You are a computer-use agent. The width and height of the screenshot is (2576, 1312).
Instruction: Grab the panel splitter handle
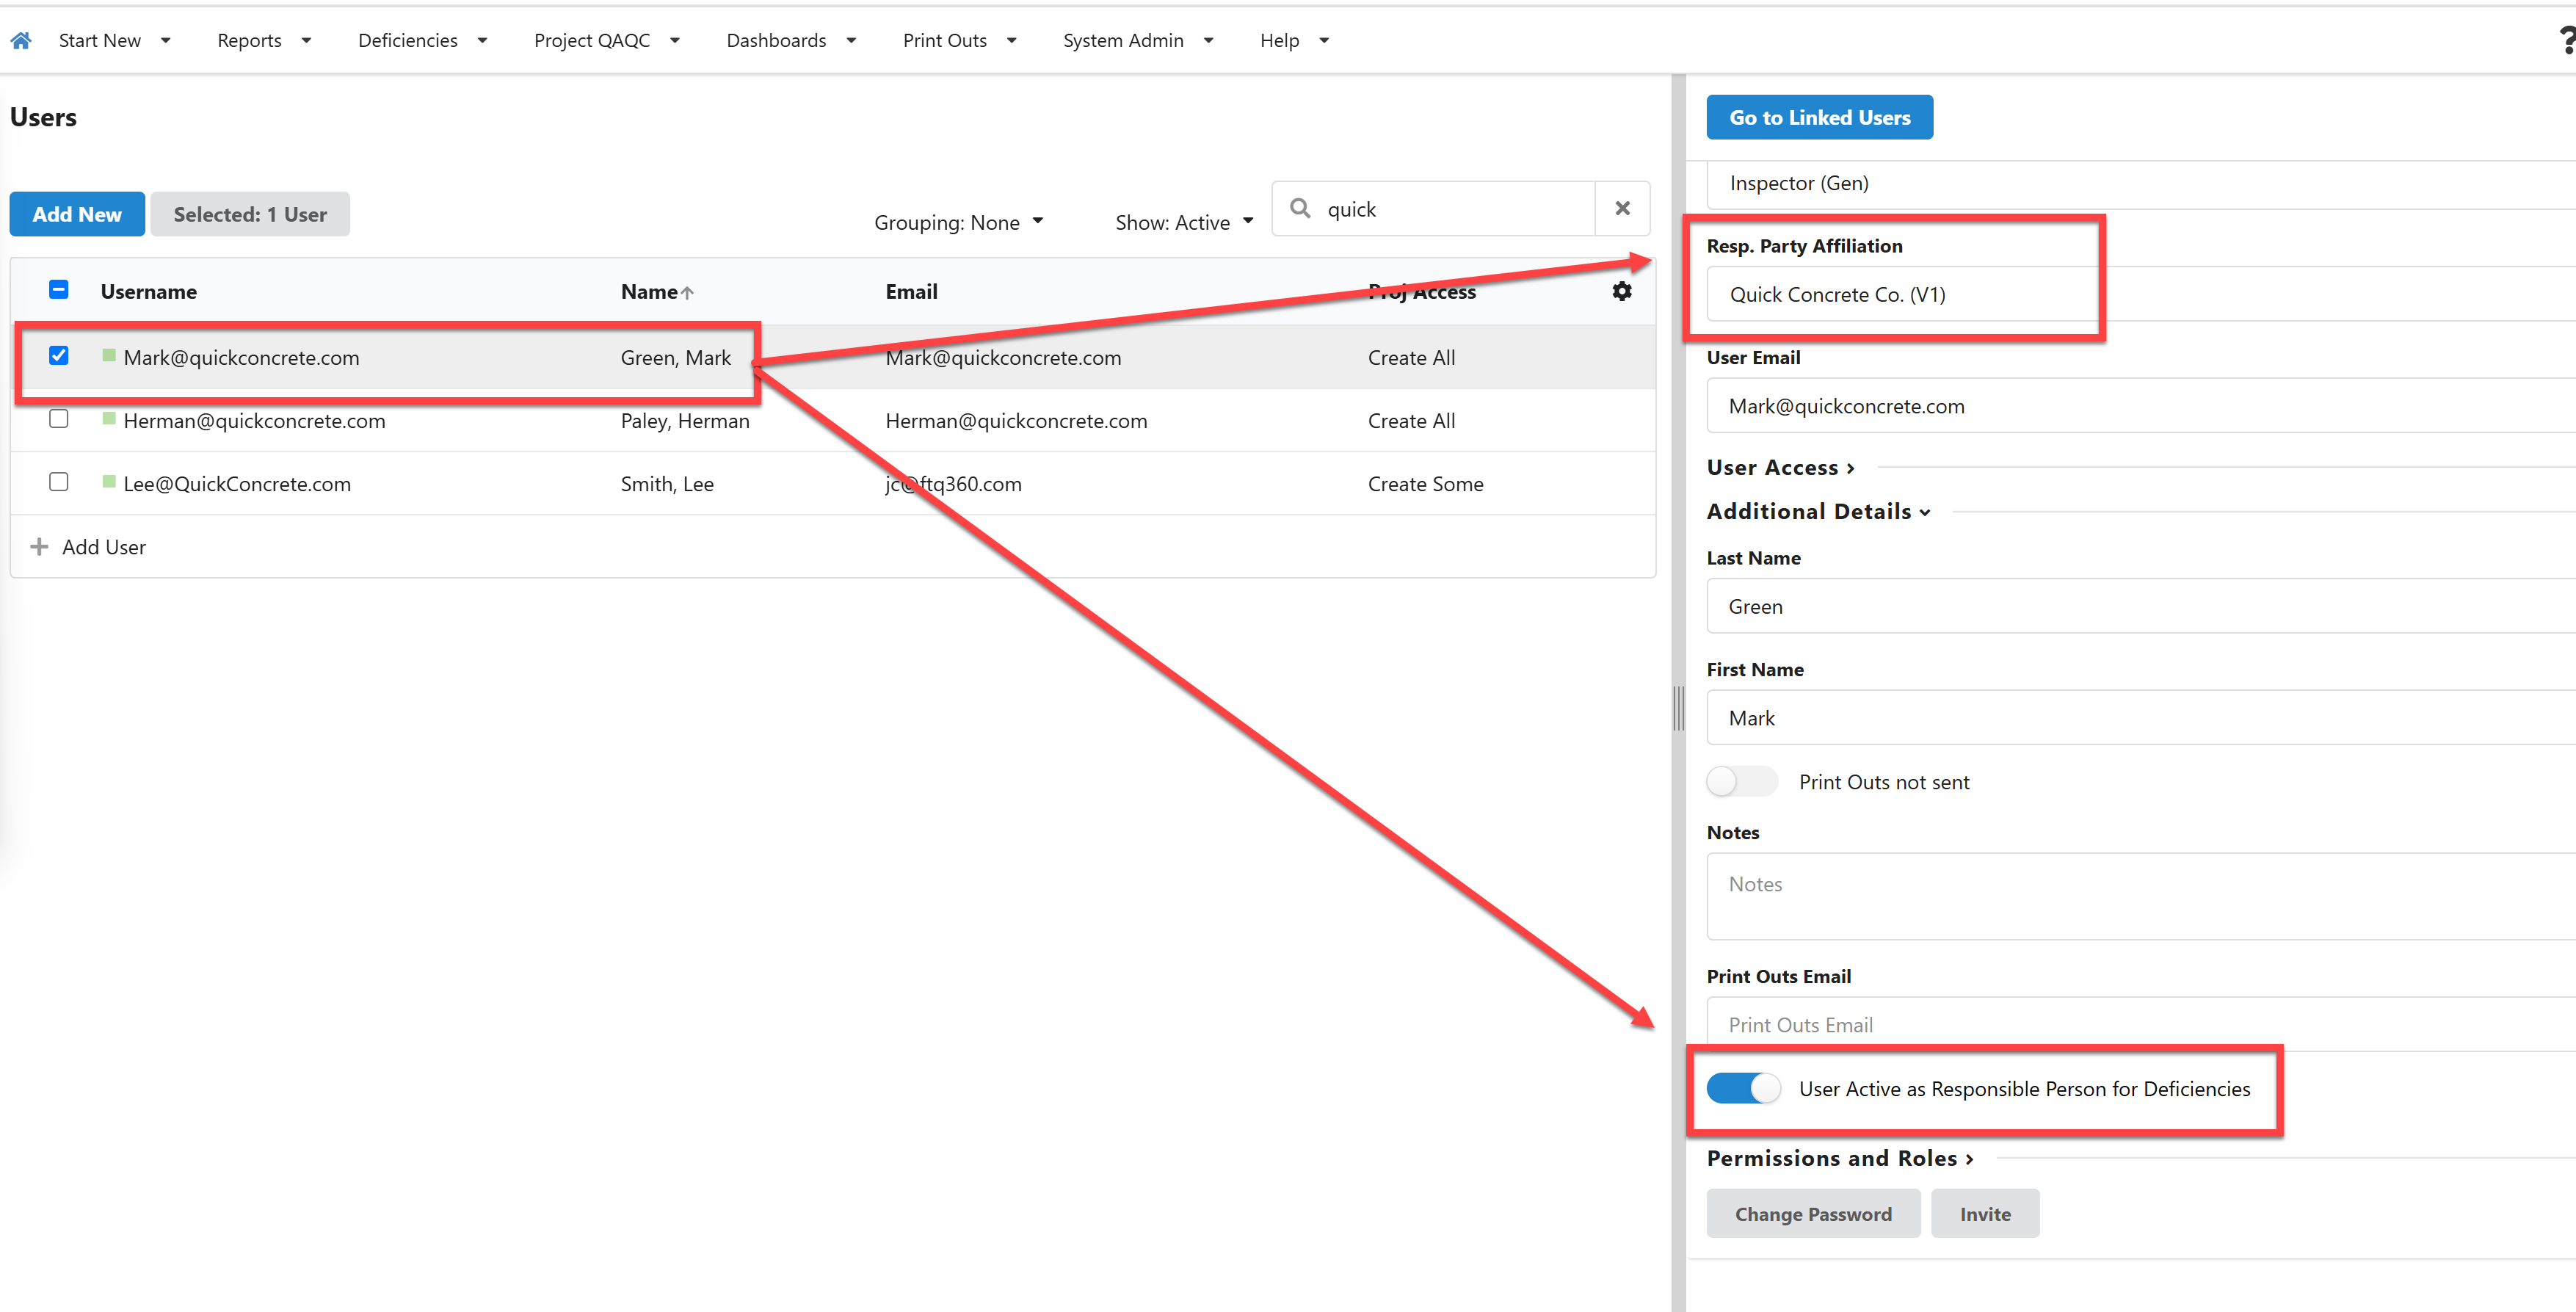click(x=1678, y=708)
